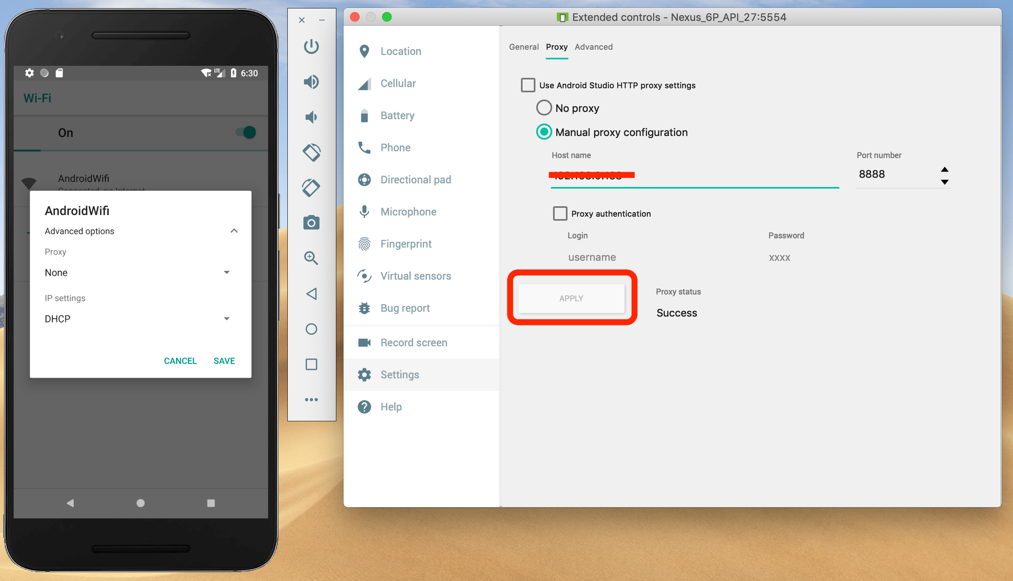Check the Proxy authentication checkbox
The width and height of the screenshot is (1013, 581).
click(560, 213)
